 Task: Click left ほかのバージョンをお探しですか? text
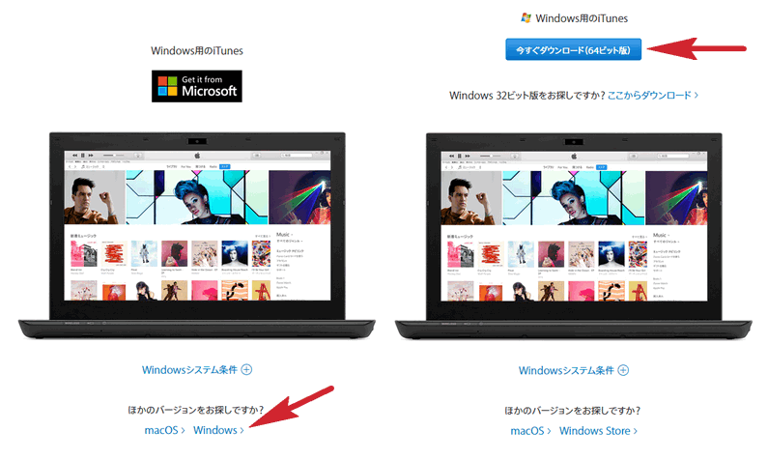(x=195, y=410)
